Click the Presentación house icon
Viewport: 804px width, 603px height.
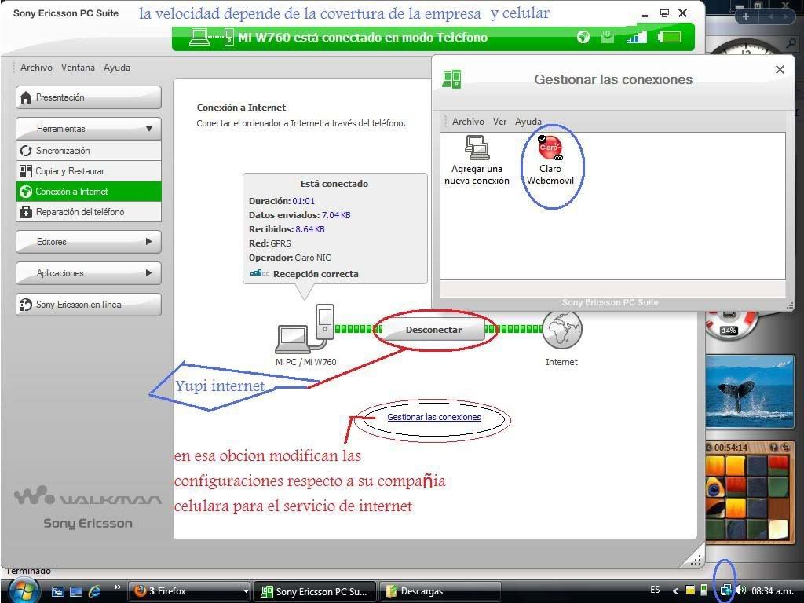coord(26,97)
